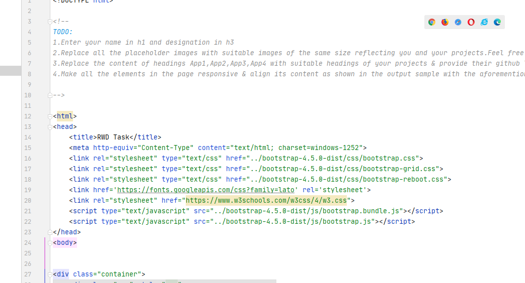
Task: Open the w3schools w3.css URL
Action: pos(266,201)
